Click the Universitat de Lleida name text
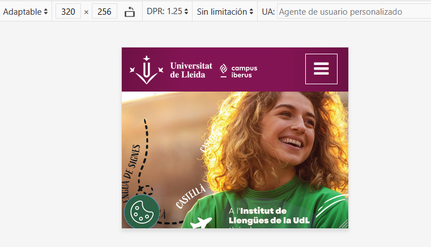Viewport: 431px width, 247px height. 191,70
